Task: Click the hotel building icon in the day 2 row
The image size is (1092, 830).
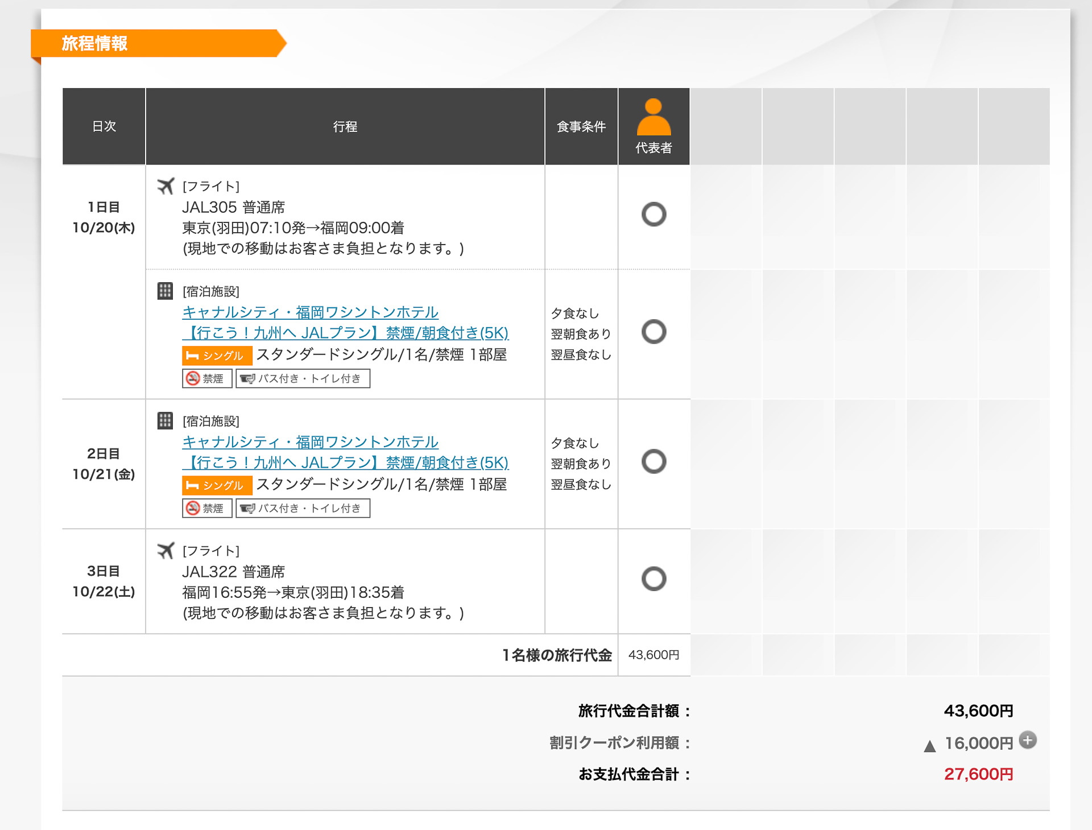Action: (x=165, y=420)
